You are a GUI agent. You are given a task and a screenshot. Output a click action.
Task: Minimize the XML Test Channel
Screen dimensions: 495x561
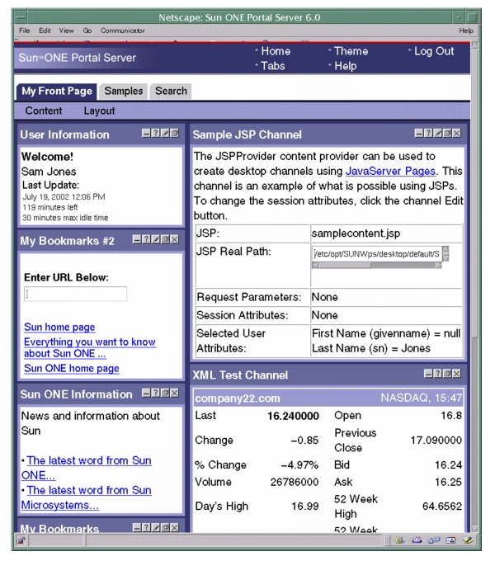tap(428, 374)
